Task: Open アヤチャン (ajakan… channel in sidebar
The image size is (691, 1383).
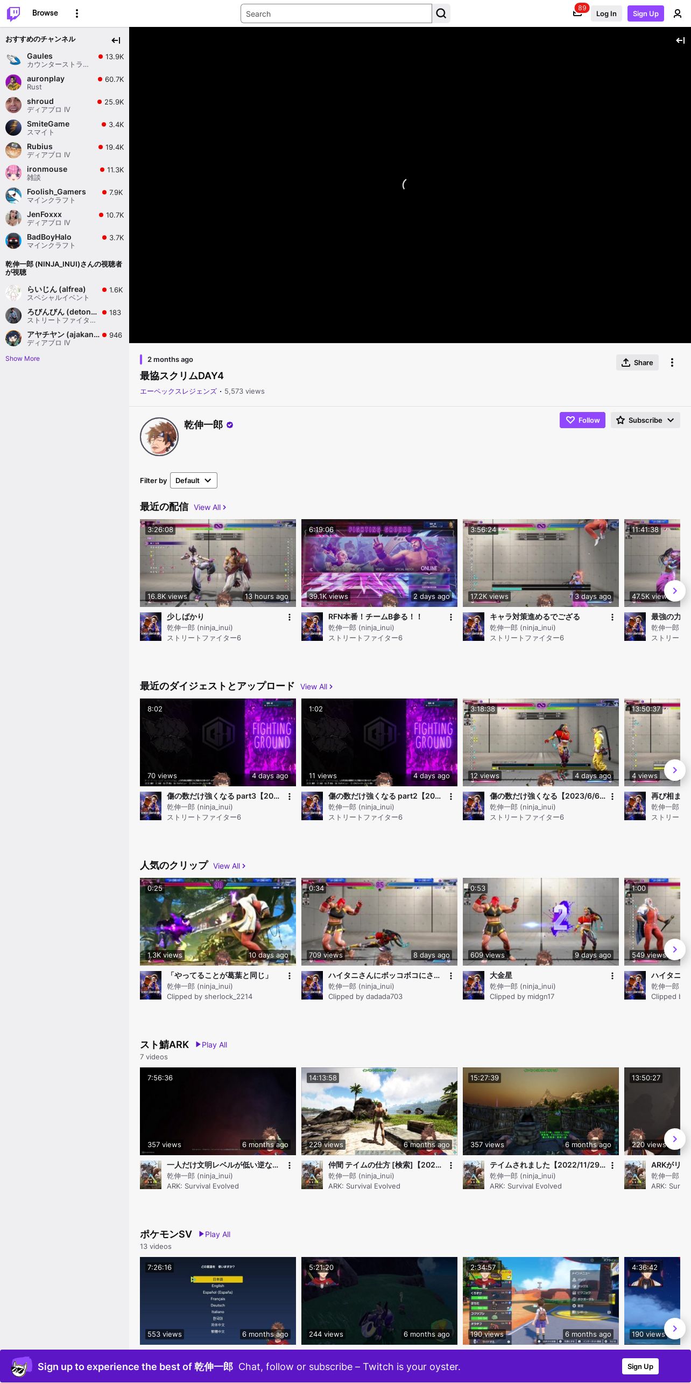Action: pos(65,338)
